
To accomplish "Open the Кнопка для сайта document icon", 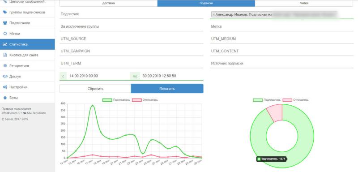I will (5, 55).
